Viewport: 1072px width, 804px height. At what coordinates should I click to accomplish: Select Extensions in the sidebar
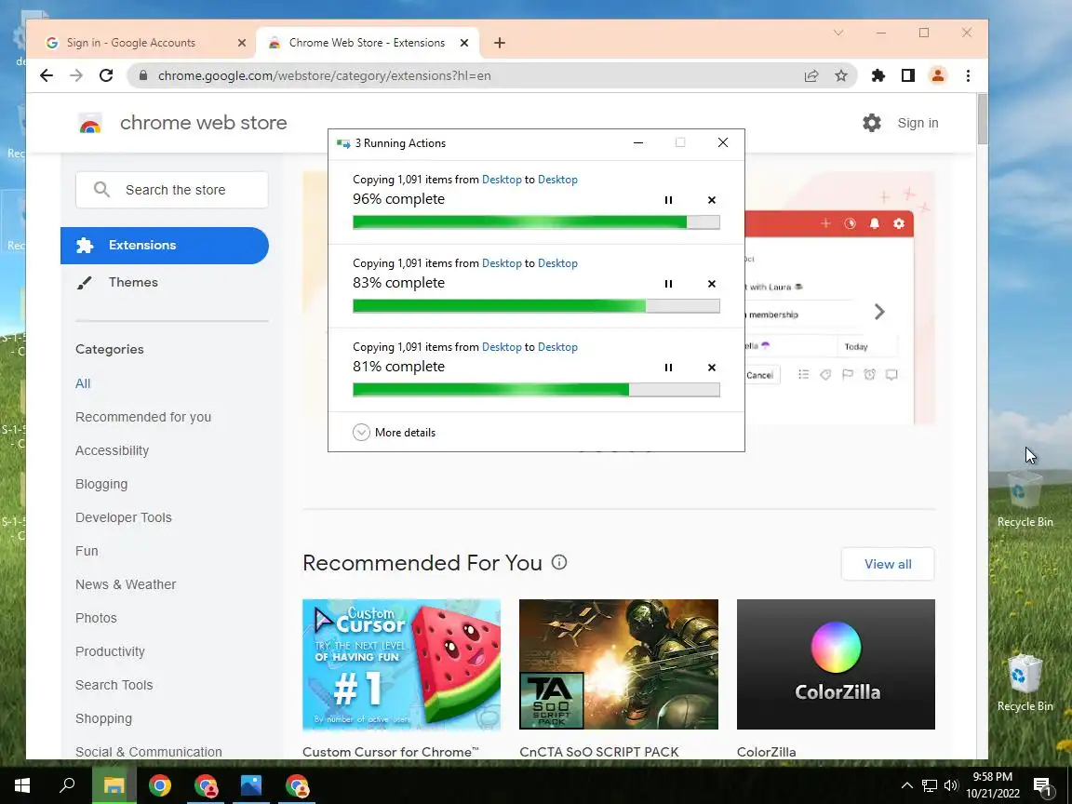(x=164, y=246)
